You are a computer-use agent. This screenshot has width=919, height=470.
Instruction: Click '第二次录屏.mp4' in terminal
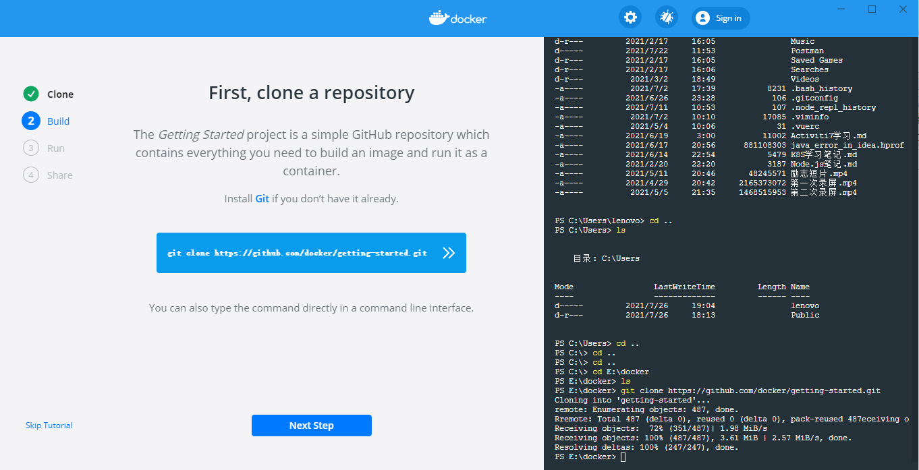coord(824,192)
